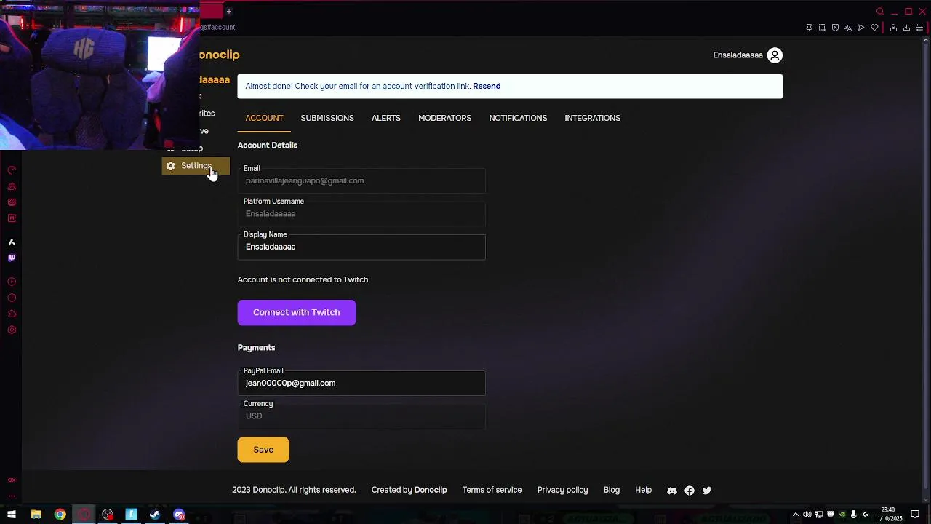Open Steam from the taskbar
Viewport: 931px width, 524px height.
155,515
